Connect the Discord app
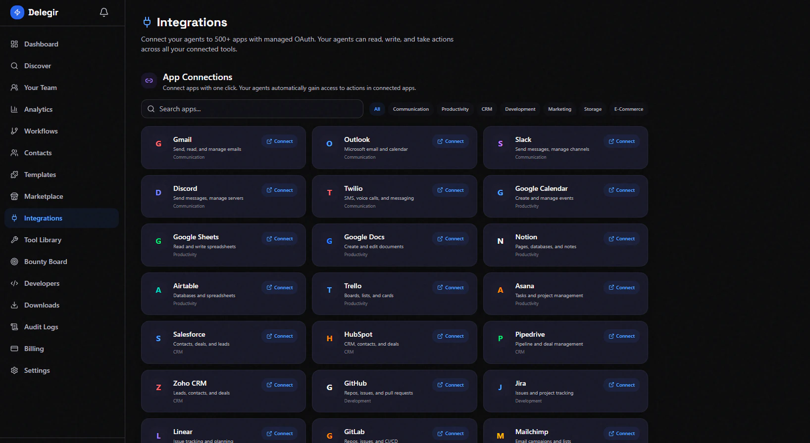Image resolution: width=810 pixels, height=443 pixels. tap(280, 190)
